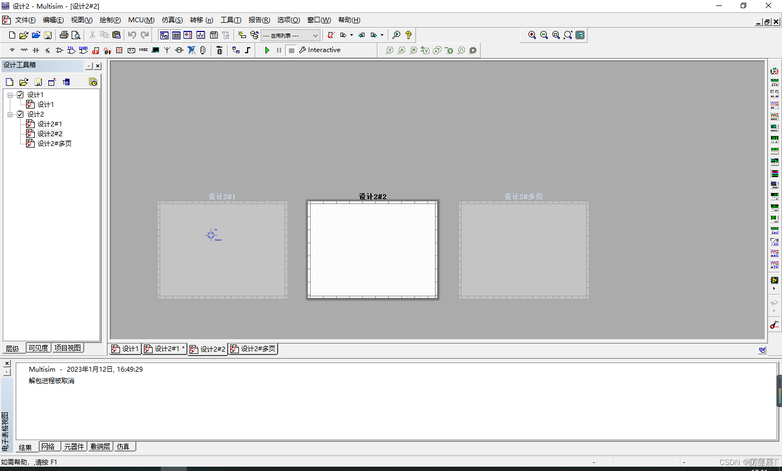Click the Interactive simulation settings button
The height and width of the screenshot is (471, 782).
point(320,50)
